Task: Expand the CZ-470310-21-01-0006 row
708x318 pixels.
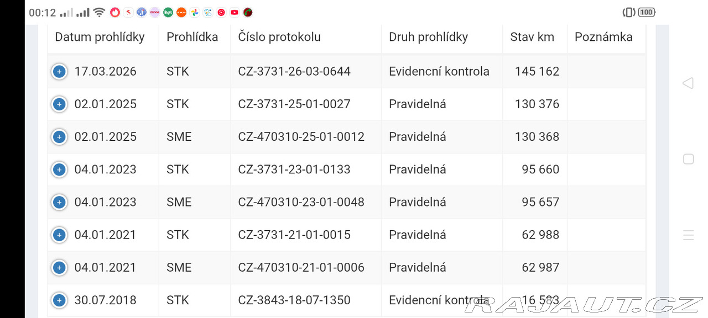Action: click(x=59, y=267)
